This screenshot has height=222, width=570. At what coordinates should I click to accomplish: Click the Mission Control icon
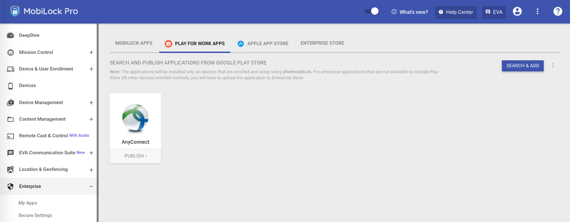tap(11, 53)
